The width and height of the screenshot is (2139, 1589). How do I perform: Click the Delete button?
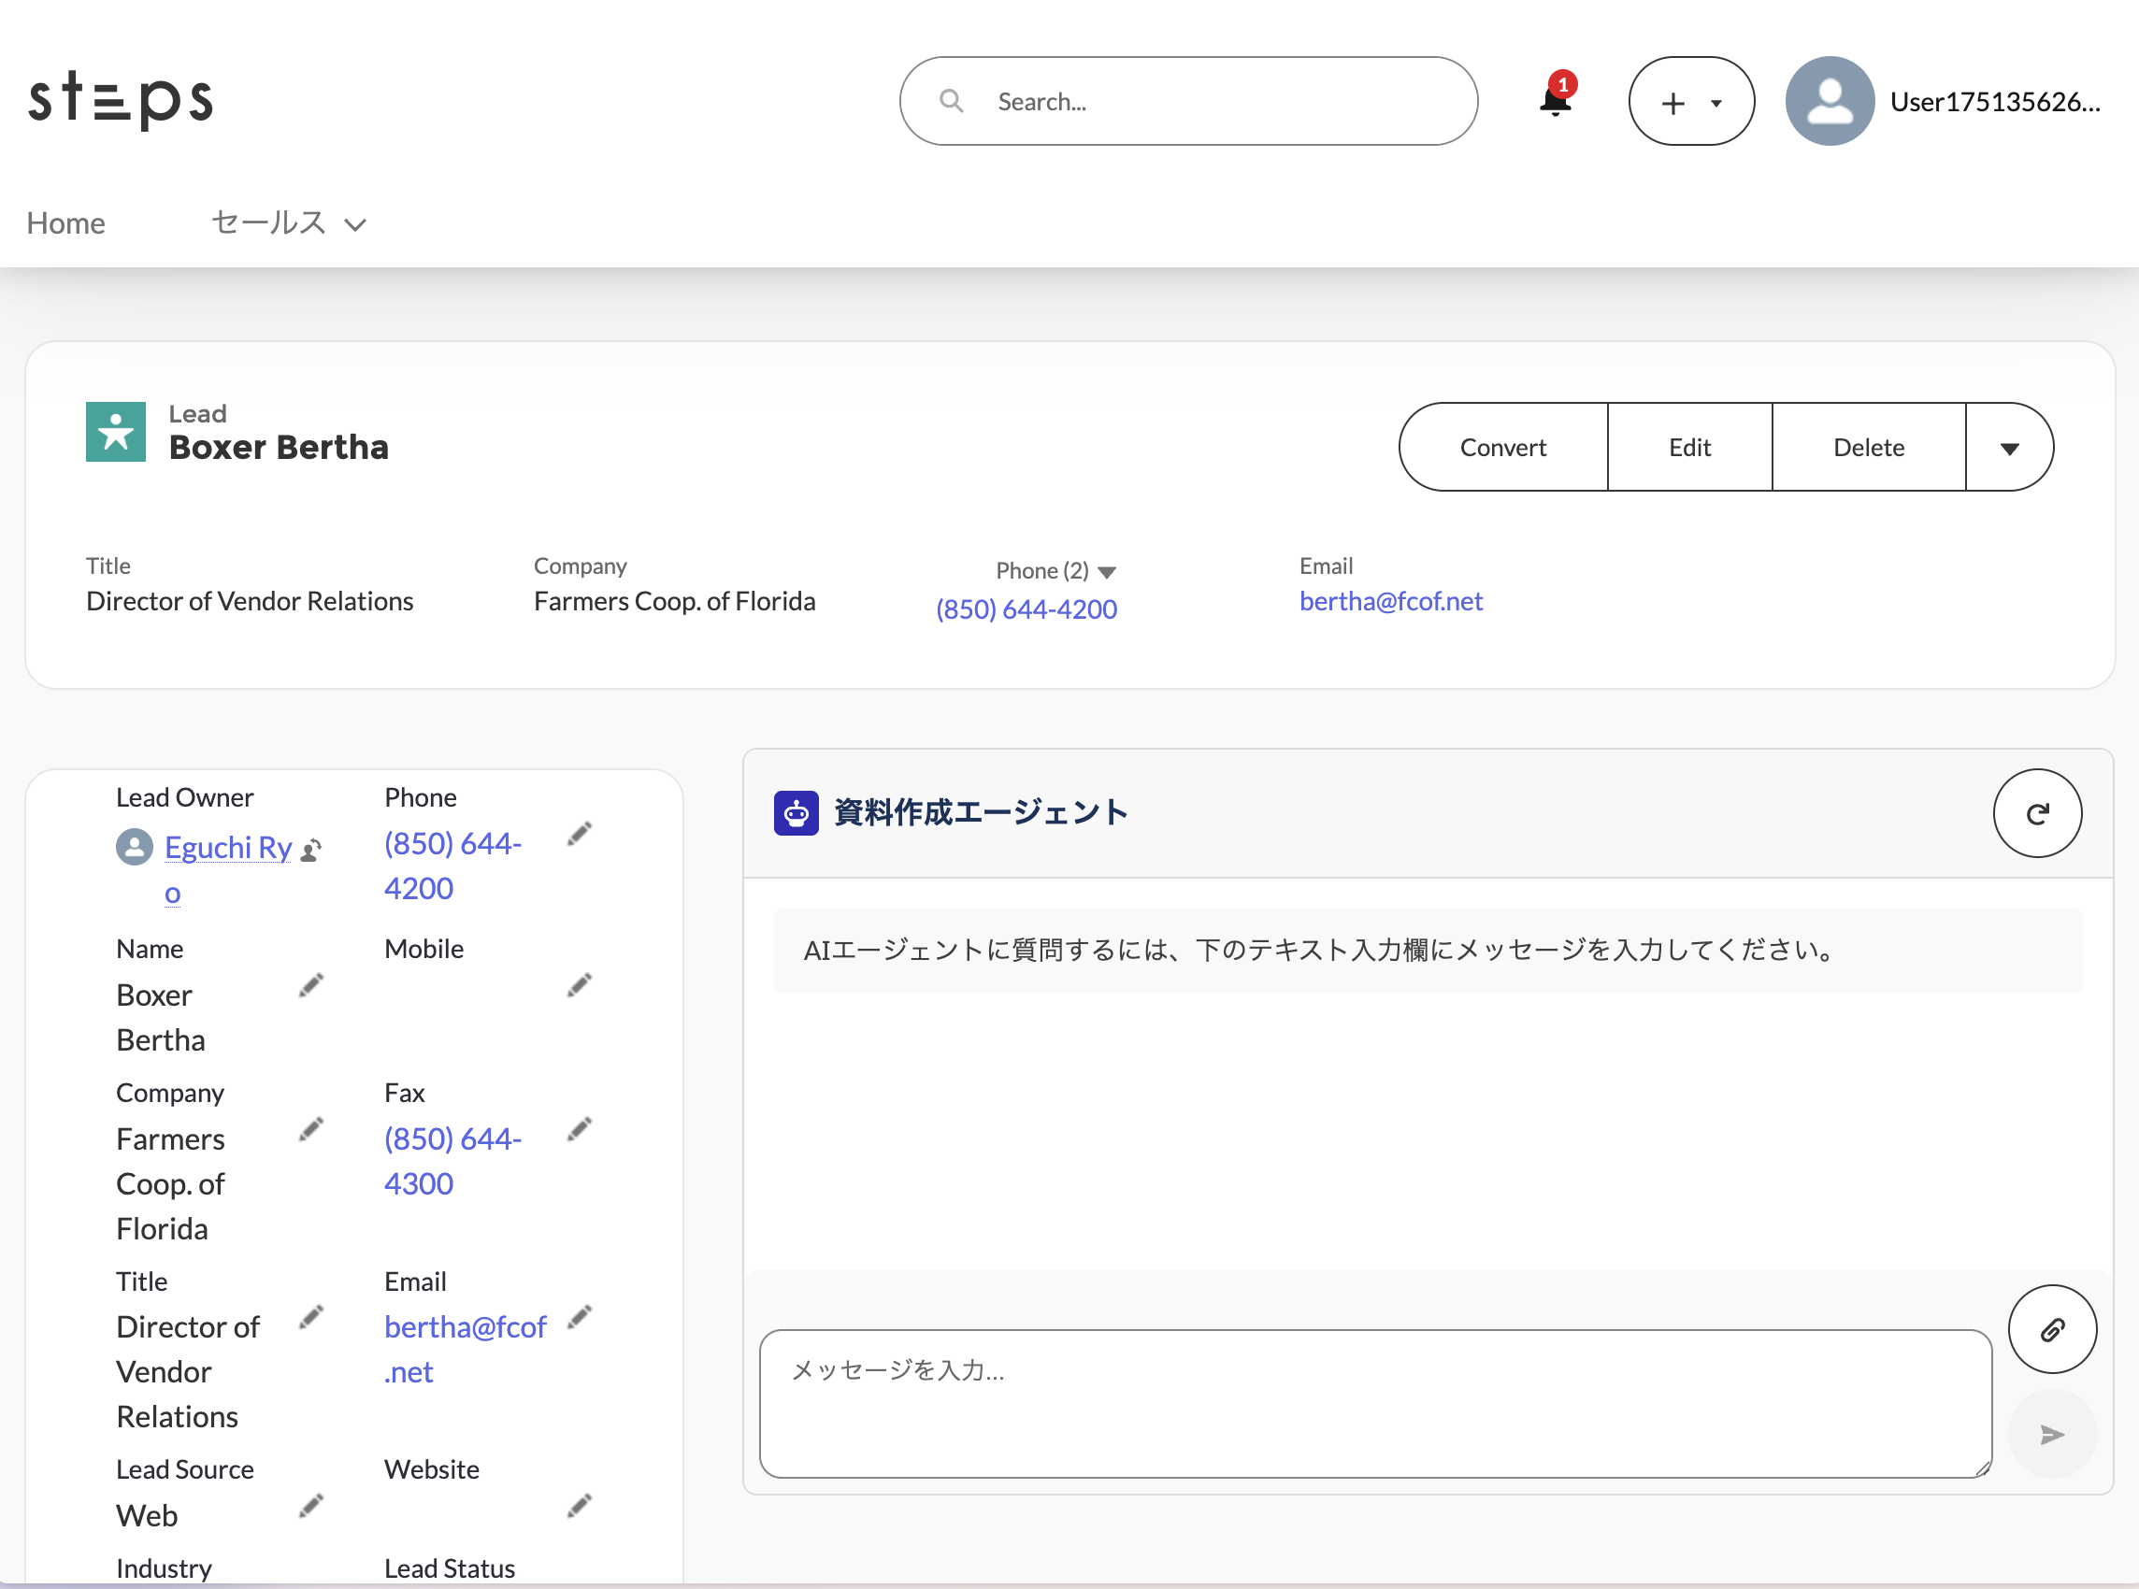coord(1868,448)
